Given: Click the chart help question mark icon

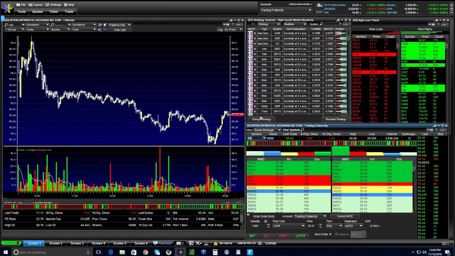Looking at the screenshot, I should coord(232,25).
